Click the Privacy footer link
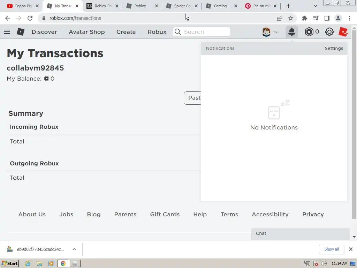The width and height of the screenshot is (357, 268). click(313, 214)
